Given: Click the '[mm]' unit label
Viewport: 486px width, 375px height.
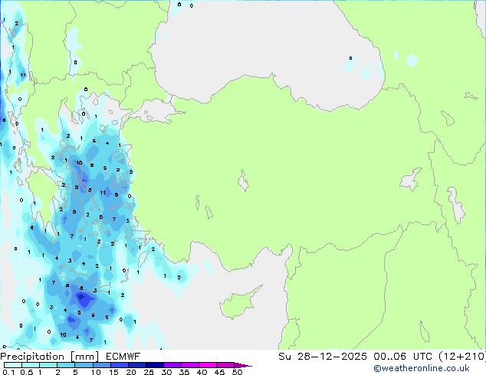Looking at the screenshot, I should coord(84,357).
